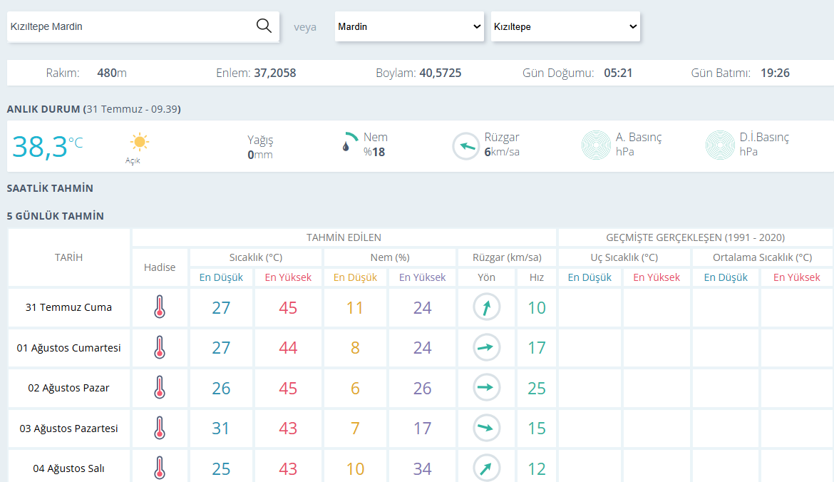This screenshot has height=482, width=834.
Task: Expand the 5 GÜNLÜK TAHMİN section
Action: tap(56, 216)
